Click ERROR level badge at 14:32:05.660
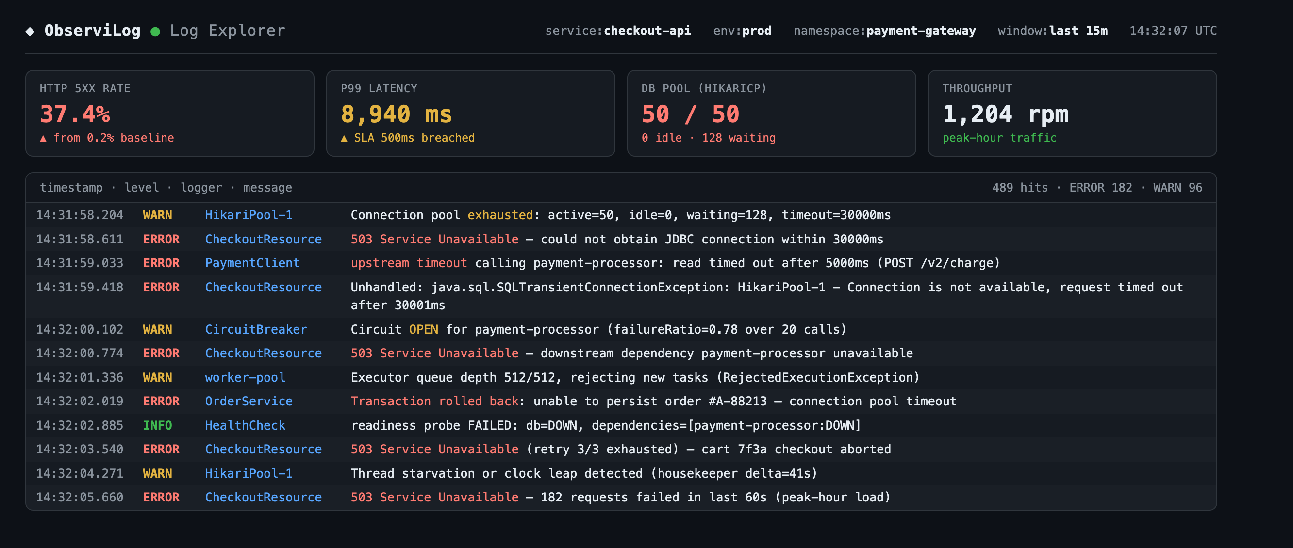 click(x=161, y=498)
